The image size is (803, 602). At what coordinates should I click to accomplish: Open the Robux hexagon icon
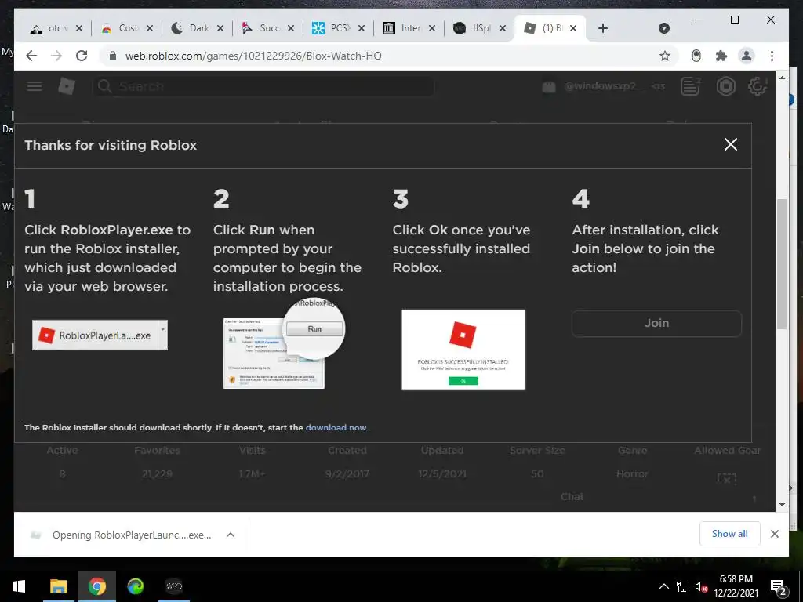pyautogui.click(x=725, y=86)
